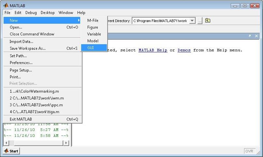Open the Desktop menu

[48, 13]
